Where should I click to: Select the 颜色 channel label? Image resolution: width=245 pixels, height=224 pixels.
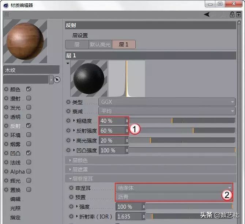click(x=15, y=90)
